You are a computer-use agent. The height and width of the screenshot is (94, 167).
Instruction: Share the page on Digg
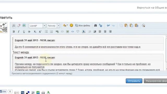point(23,93)
